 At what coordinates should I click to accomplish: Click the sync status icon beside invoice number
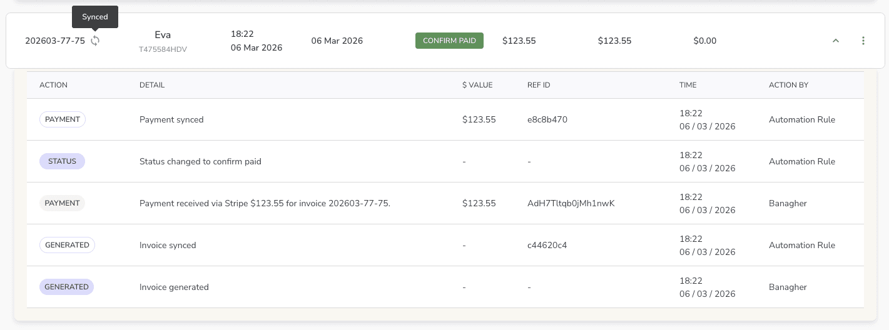pyautogui.click(x=95, y=41)
